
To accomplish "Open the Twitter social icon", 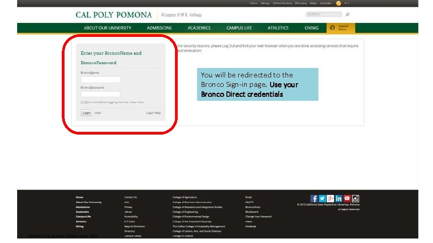I will [322, 198].
